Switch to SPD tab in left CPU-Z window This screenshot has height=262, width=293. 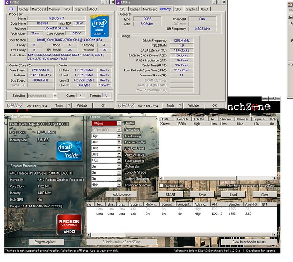point(67,9)
